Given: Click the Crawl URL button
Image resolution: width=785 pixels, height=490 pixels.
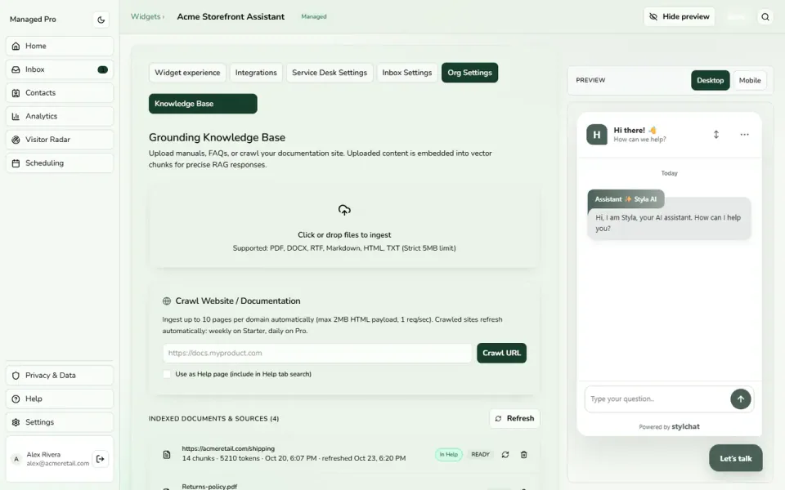Looking at the screenshot, I should 501,353.
